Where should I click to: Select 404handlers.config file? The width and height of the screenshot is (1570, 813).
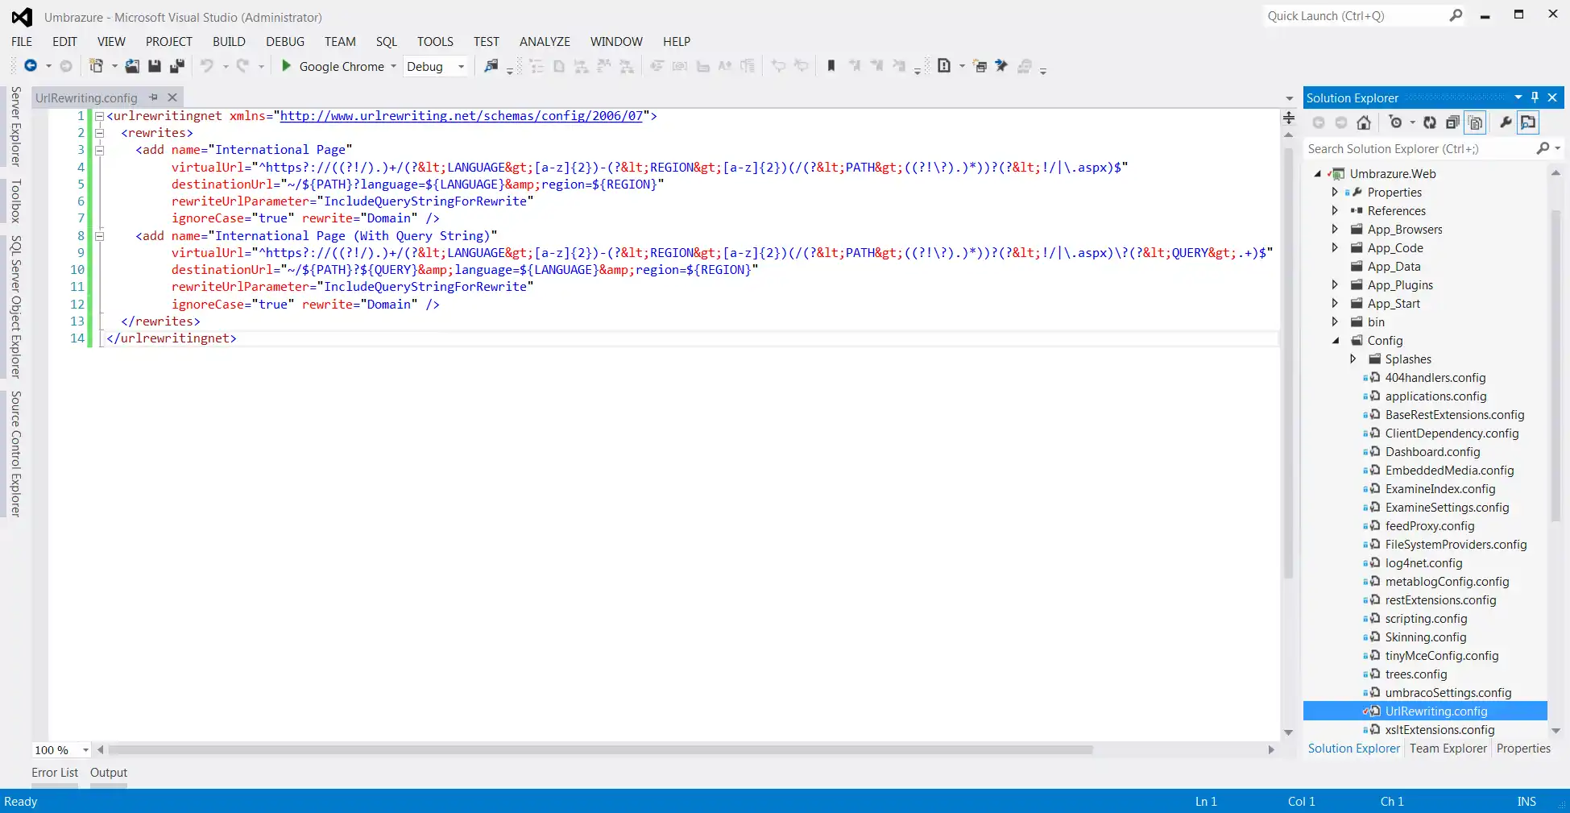point(1435,377)
